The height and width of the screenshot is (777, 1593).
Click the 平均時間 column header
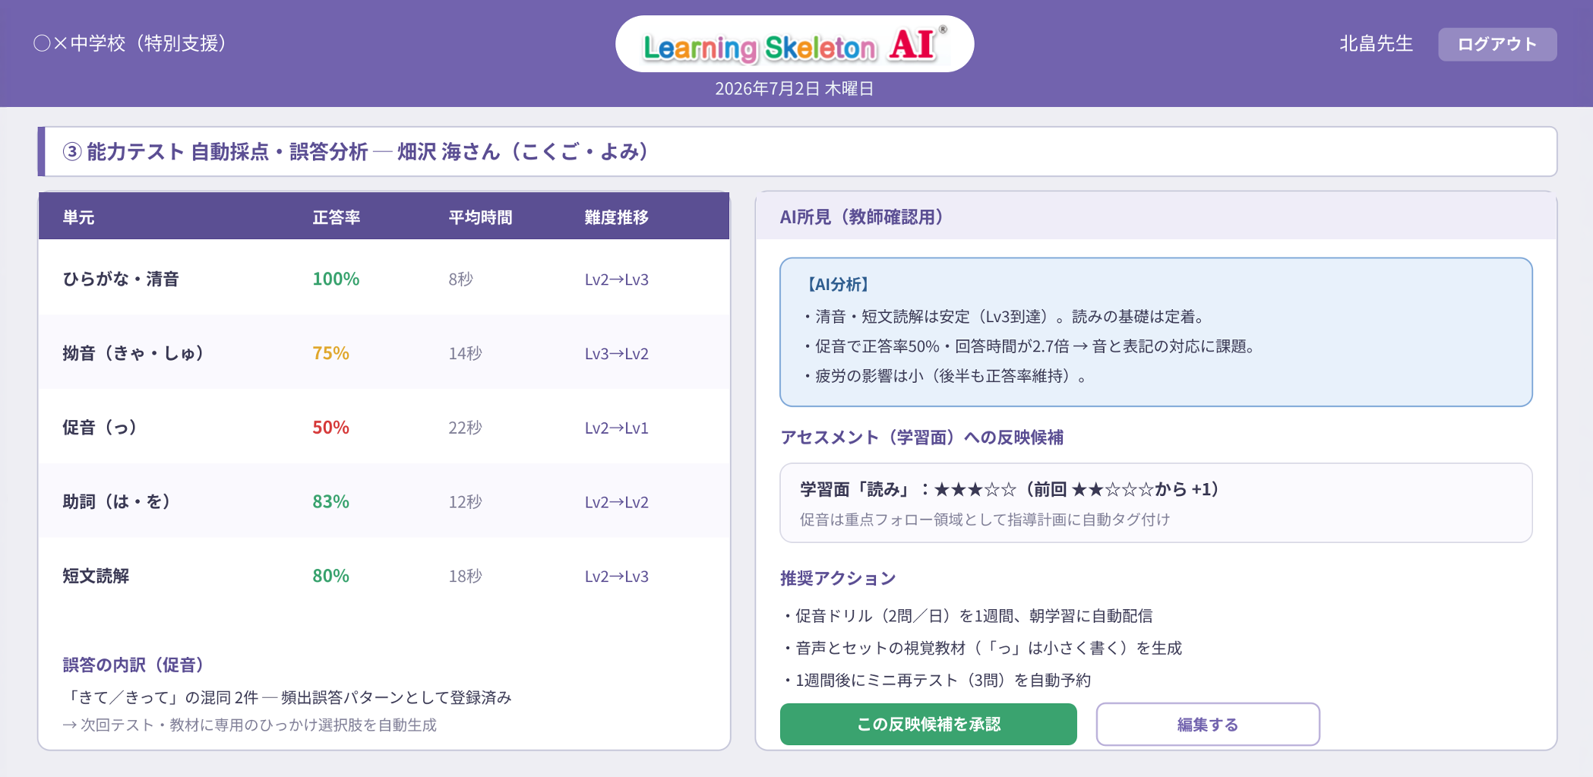click(480, 217)
